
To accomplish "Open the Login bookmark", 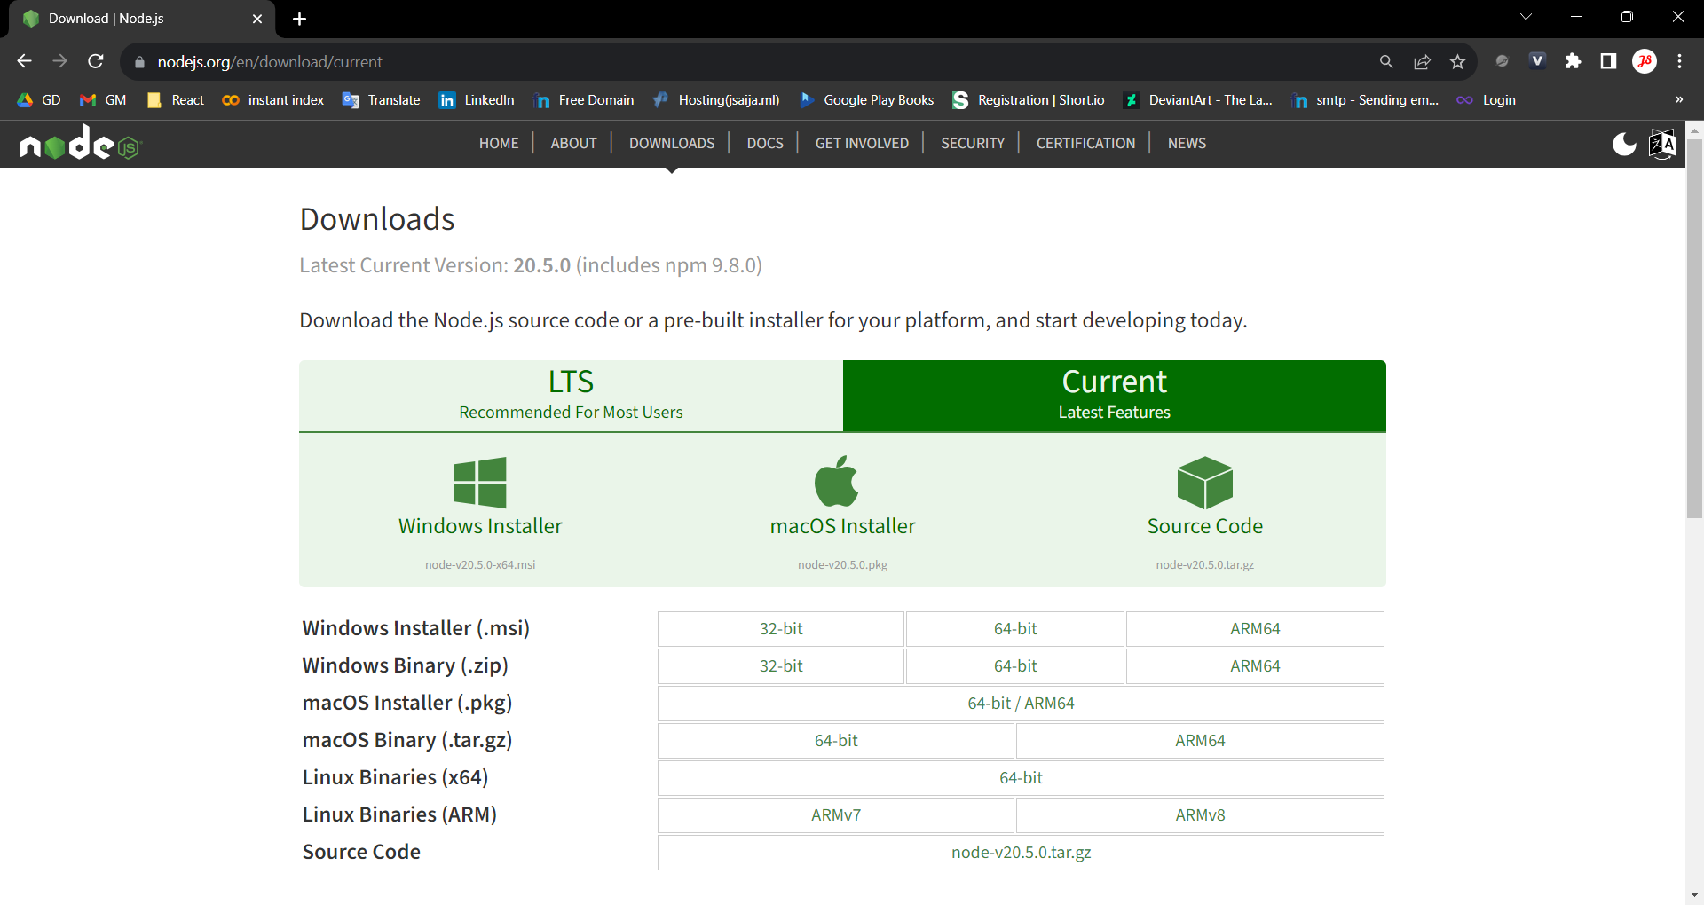I will pyautogui.click(x=1487, y=100).
